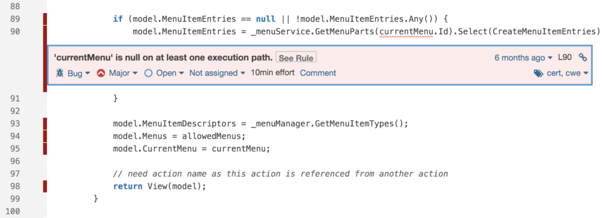
Task: Click the tags icon beside cert, cwe
Action: 539,73
